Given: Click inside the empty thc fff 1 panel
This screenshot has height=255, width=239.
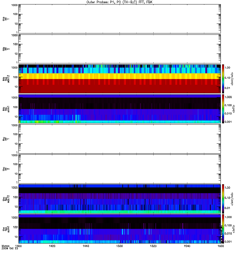Looking at the screenshot, I should tap(119, 139).
